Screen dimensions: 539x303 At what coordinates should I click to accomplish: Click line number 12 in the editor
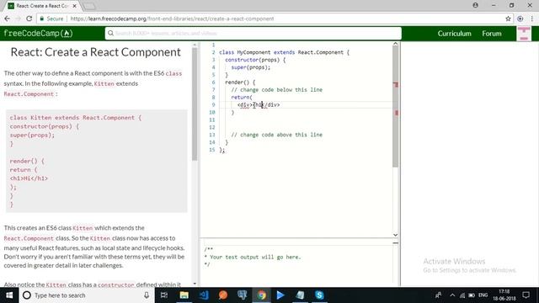click(x=211, y=127)
